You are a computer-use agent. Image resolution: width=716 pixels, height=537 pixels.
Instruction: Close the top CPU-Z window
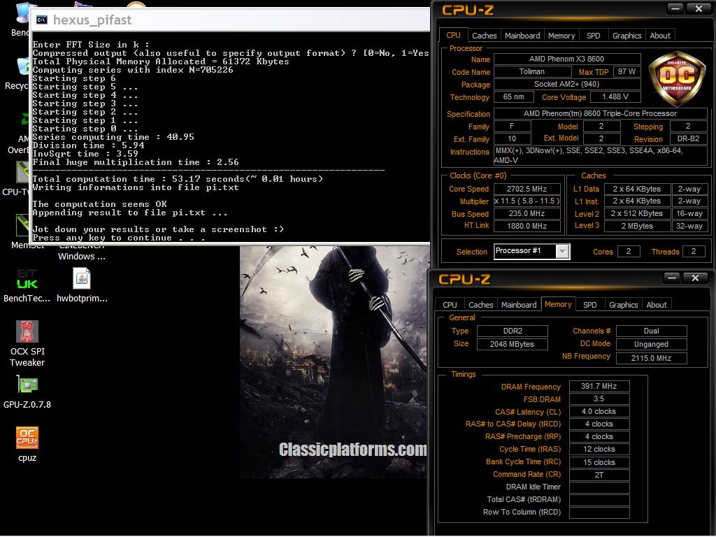click(x=699, y=8)
